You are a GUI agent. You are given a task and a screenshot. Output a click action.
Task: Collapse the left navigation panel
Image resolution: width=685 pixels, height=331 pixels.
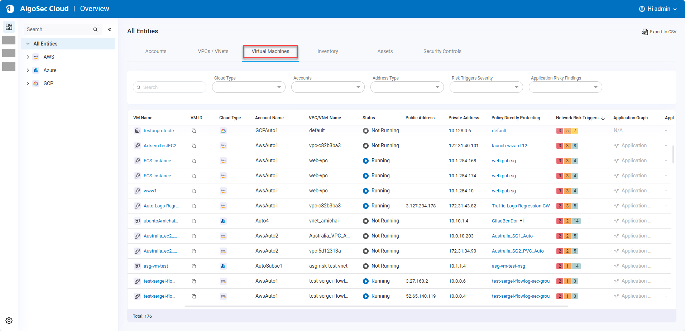point(110,29)
